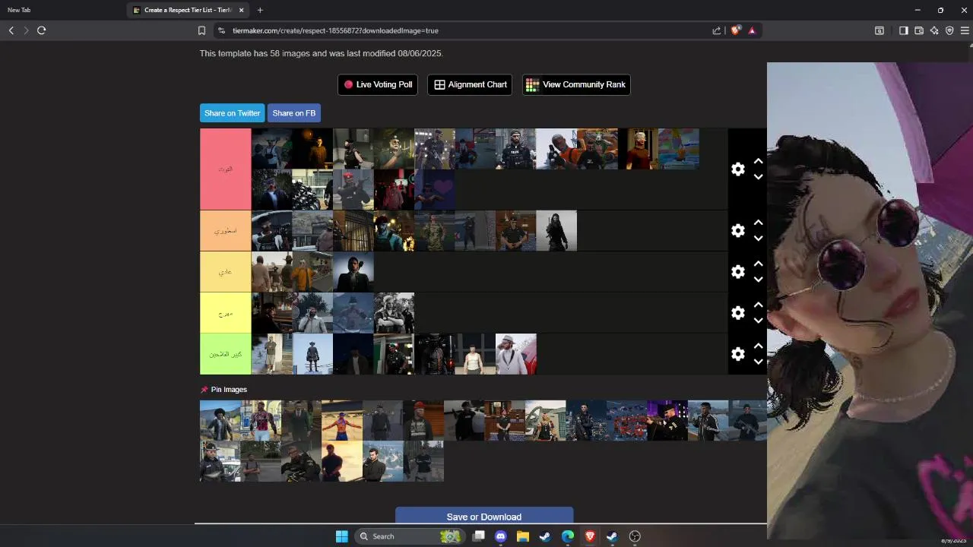The width and height of the screenshot is (973, 547).
Task: Select the black-and-white crossed-arms image in yellow tier
Action: tap(394, 312)
